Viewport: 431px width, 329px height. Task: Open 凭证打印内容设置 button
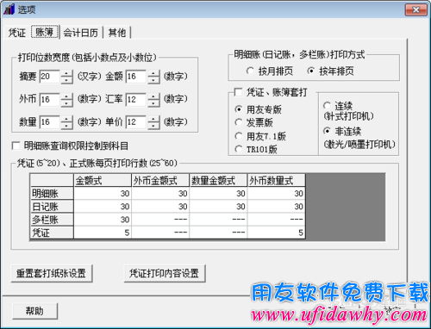165,273
